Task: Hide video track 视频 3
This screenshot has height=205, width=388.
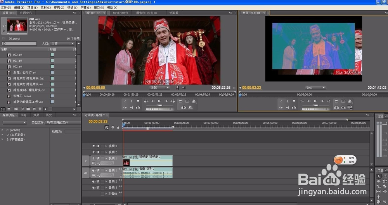Action: pos(94,146)
